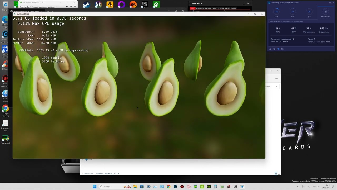Select the Показатели tab
The height and width of the screenshot is (190, 337).
click(326, 13)
